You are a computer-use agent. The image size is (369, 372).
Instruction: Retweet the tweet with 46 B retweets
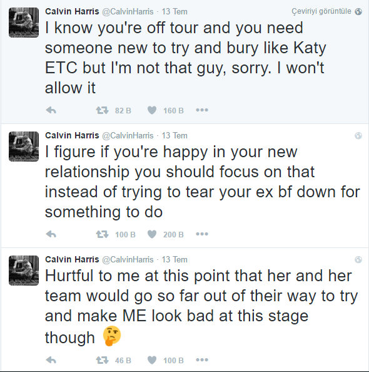102,360
